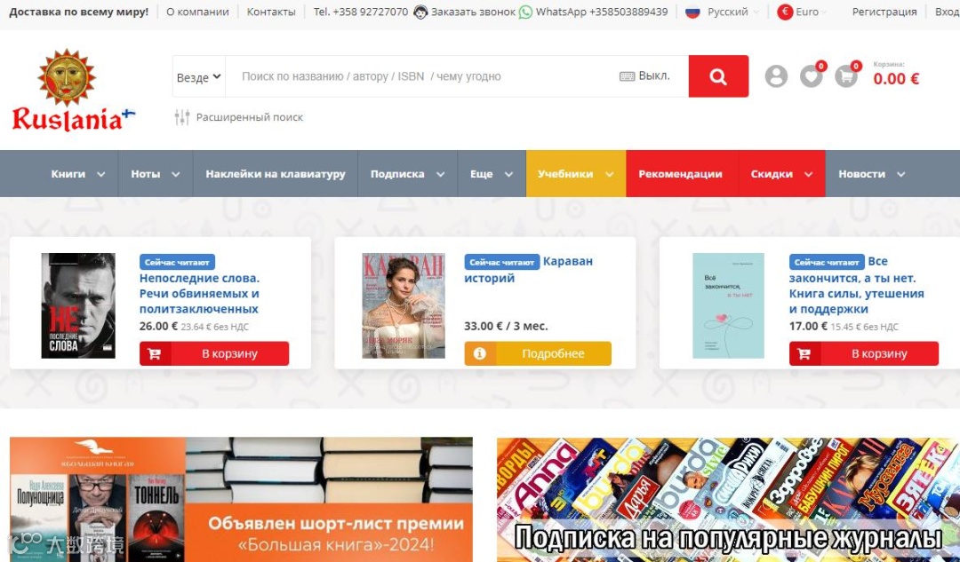The height and width of the screenshot is (562, 960).
Task: Click the request callback operator icon
Action: (x=420, y=12)
